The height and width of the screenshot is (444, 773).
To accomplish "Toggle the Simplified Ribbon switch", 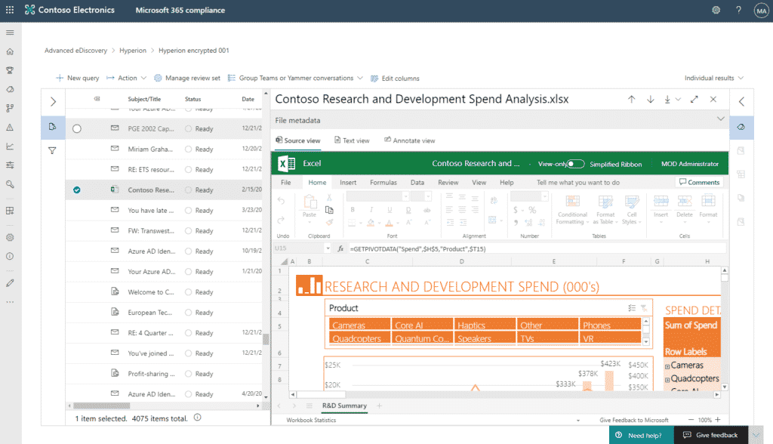I will pos(575,164).
